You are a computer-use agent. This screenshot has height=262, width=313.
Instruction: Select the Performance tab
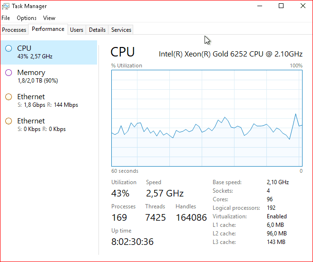tap(48, 29)
